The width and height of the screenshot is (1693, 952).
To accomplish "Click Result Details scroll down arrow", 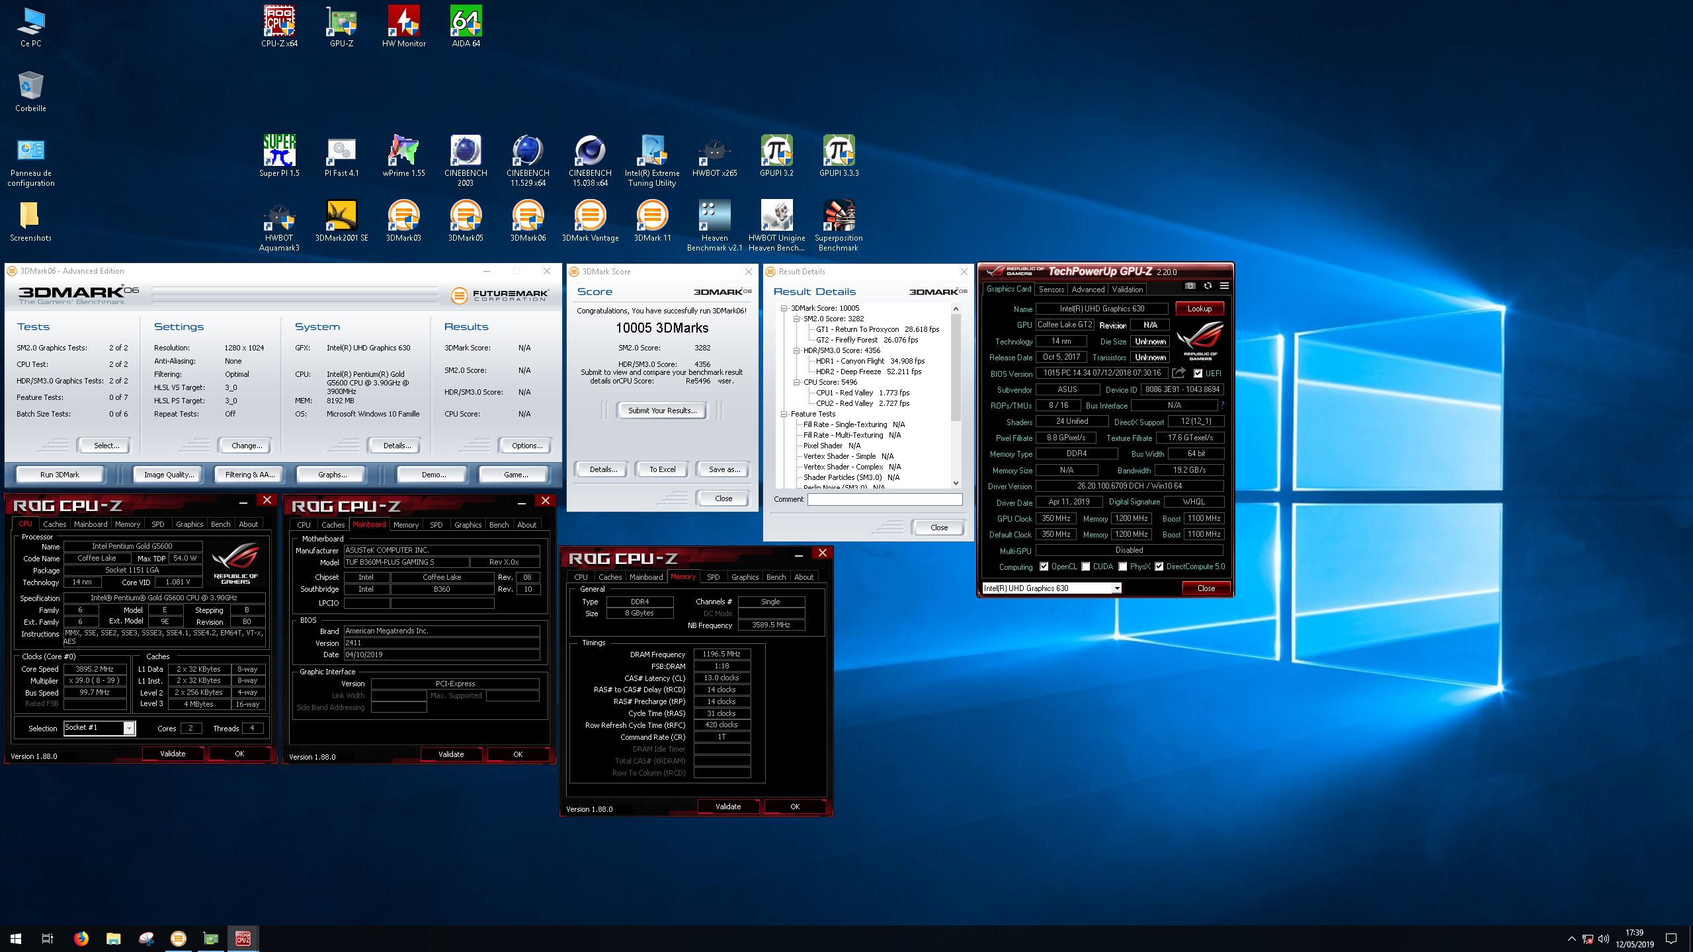I will tap(956, 483).
